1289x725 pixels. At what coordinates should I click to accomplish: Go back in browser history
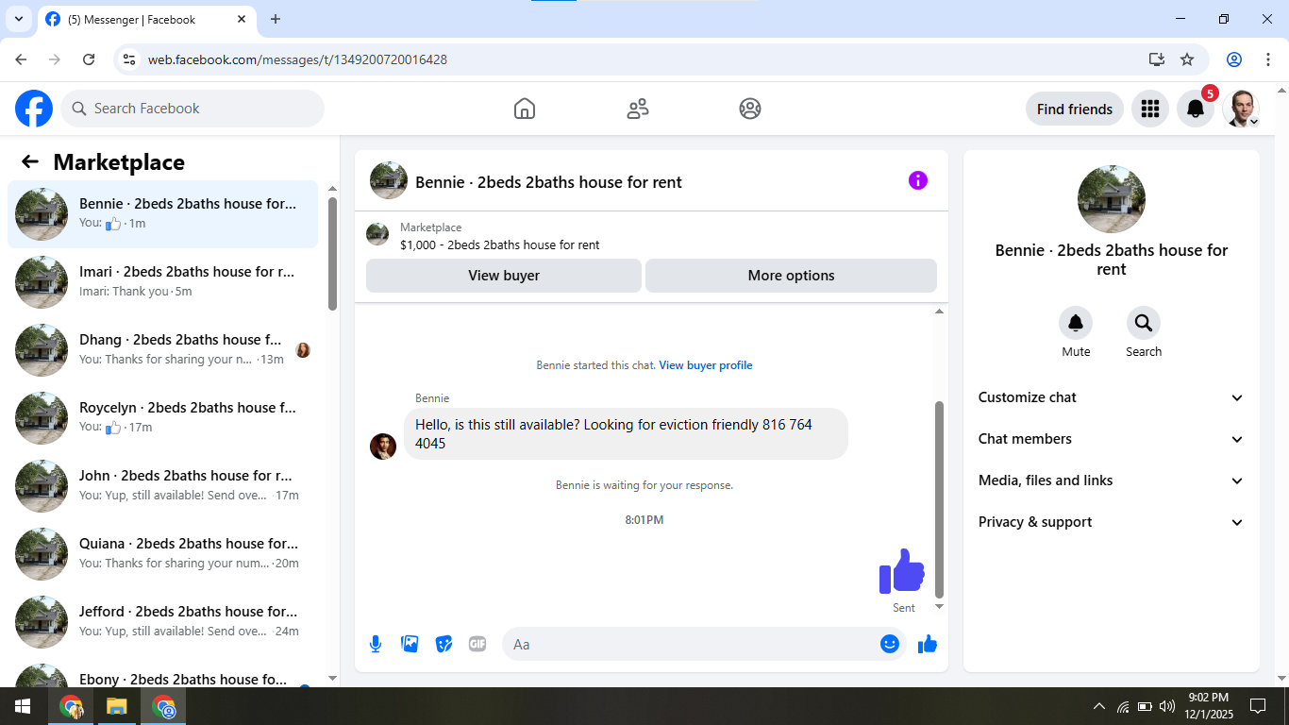(x=21, y=59)
